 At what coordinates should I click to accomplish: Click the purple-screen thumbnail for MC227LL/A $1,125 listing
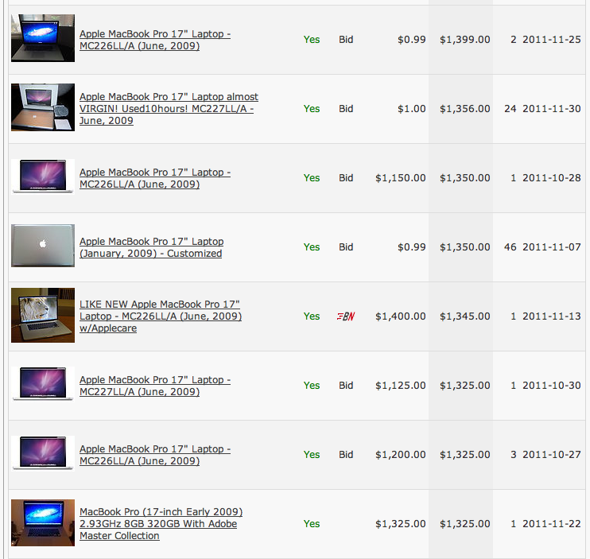click(x=43, y=384)
